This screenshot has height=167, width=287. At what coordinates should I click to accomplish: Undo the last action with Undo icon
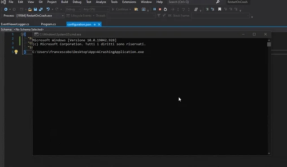point(48,9)
